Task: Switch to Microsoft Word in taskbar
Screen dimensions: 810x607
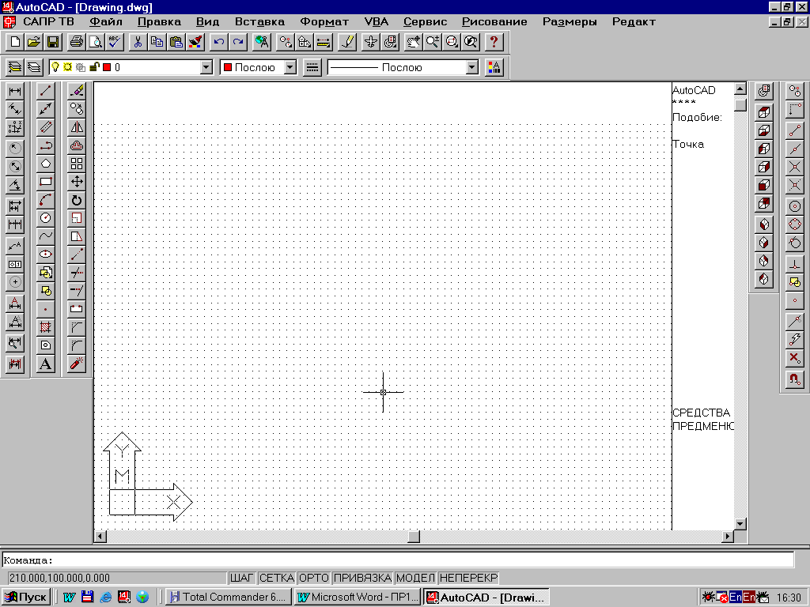Action: tap(358, 598)
